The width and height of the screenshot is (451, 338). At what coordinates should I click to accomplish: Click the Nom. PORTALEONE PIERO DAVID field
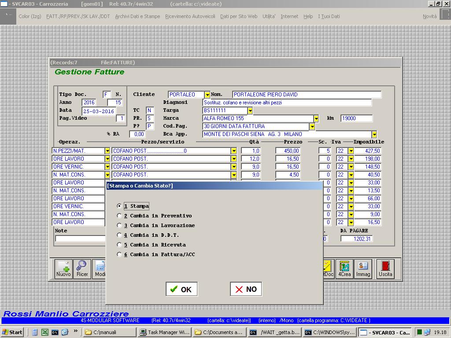[x=307, y=95]
